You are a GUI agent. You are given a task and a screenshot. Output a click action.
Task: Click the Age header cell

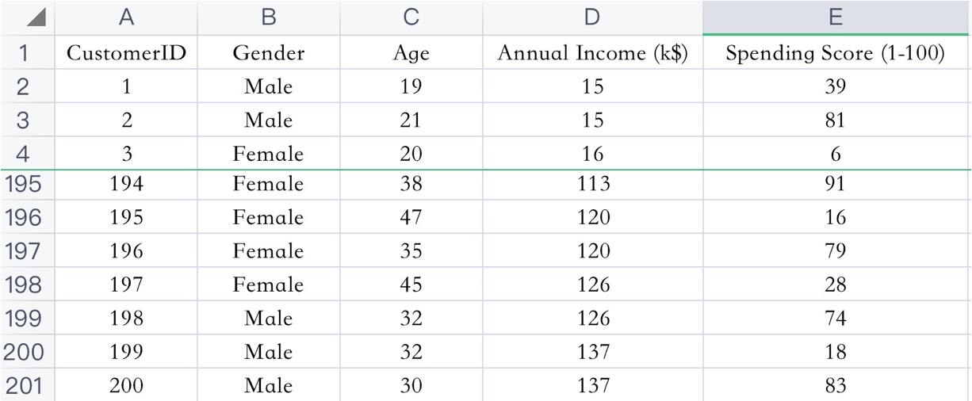pyautogui.click(x=411, y=53)
